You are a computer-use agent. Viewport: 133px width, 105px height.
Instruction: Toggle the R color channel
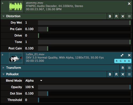117,61
